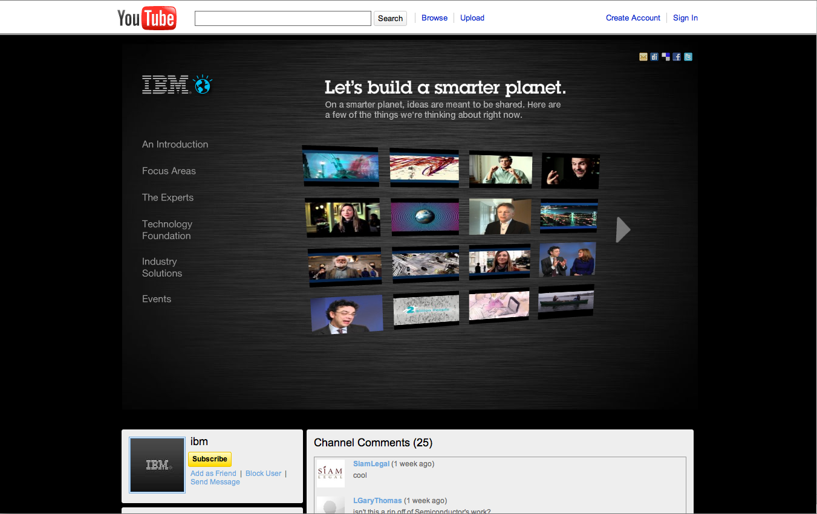This screenshot has width=817, height=514.
Task: Play video of curly-haired man on blue background
Action: tap(347, 314)
